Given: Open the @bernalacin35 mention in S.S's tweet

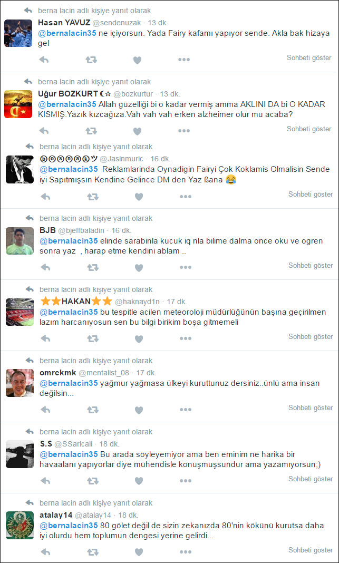Looking at the screenshot, I should [69, 454].
